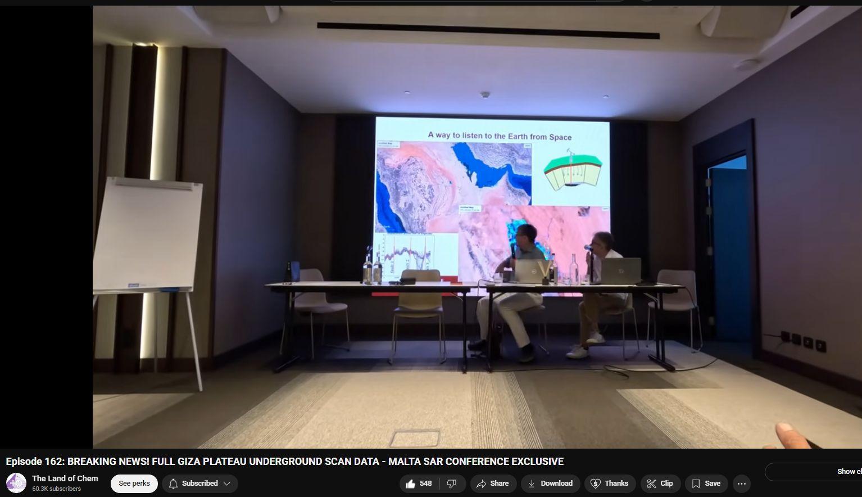The image size is (862, 497).
Task: Focus the search bar at top edge
Action: (478, 1)
